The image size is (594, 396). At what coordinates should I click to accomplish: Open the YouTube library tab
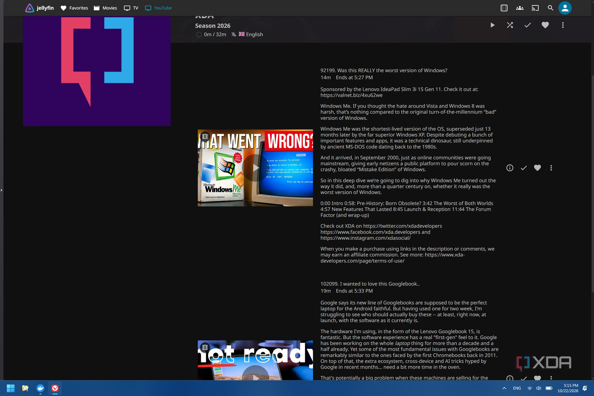click(158, 8)
